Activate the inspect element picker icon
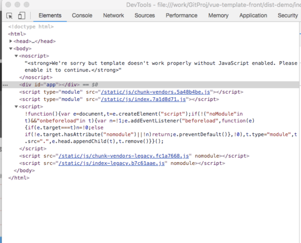Viewport: 301px width, 243px height. 9,16
